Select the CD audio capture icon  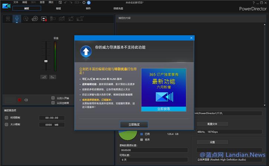[x=26, y=18]
